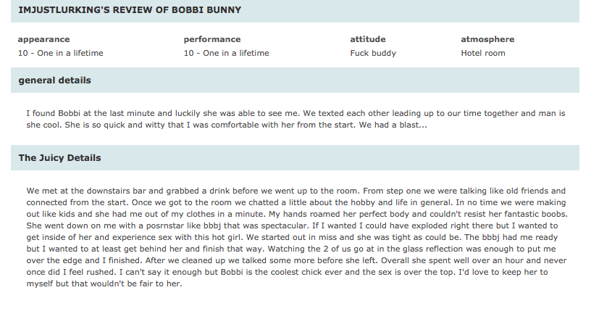Click the last line 'myself but that wouldn't be fair'
Image resolution: width=591 pixels, height=319 pixels.
104,284
